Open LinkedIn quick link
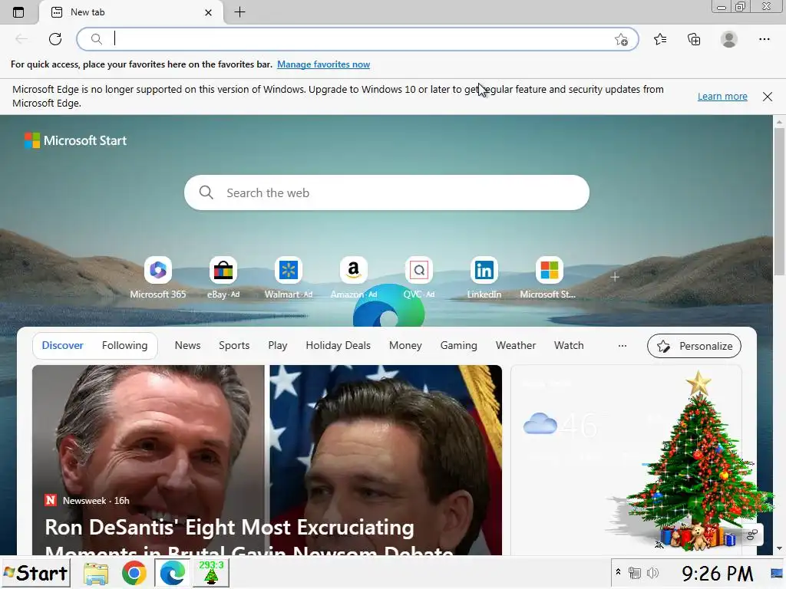786x589 pixels. point(484,278)
